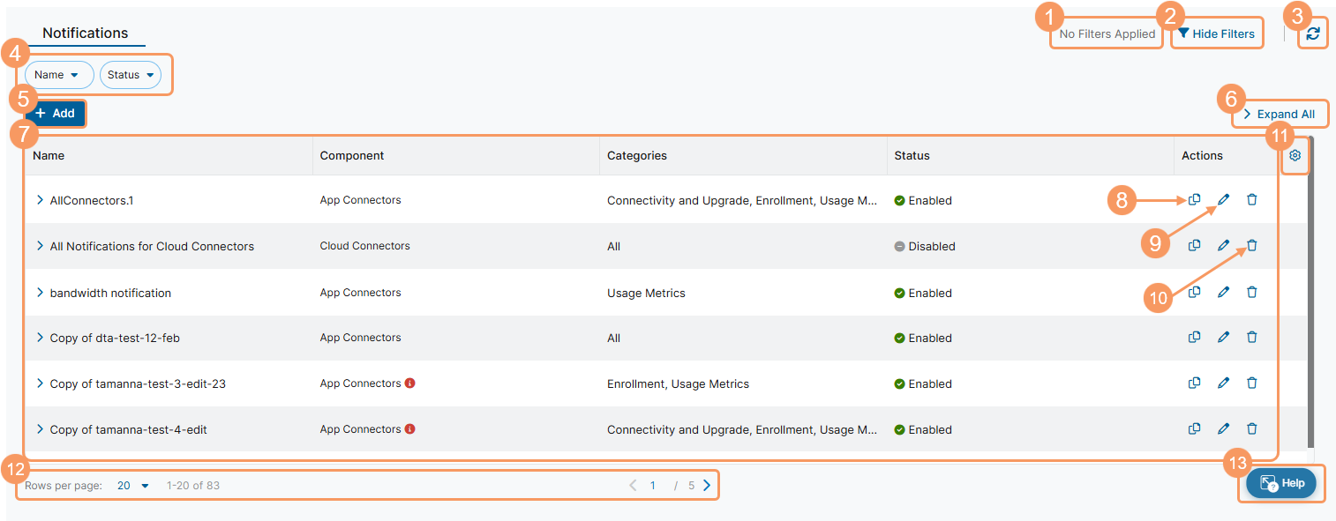Viewport: 1336px width, 521px height.
Task: Edit Copy of dta-test-12-feb notification
Action: [x=1223, y=338]
